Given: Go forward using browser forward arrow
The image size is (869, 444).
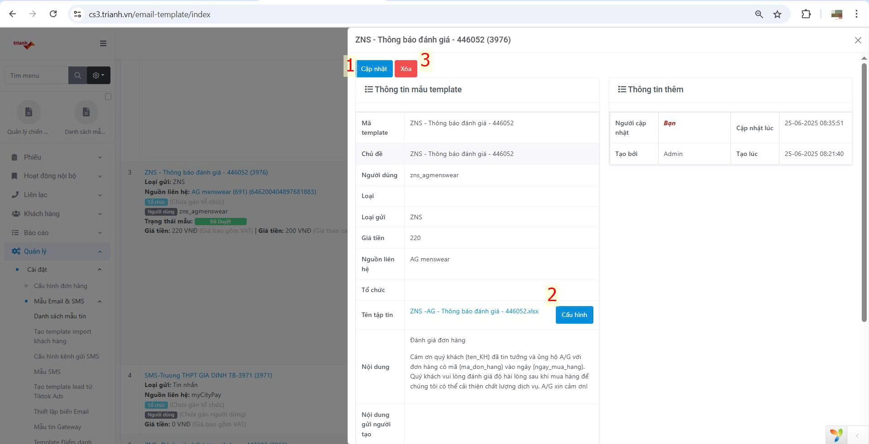Looking at the screenshot, I should point(33,14).
